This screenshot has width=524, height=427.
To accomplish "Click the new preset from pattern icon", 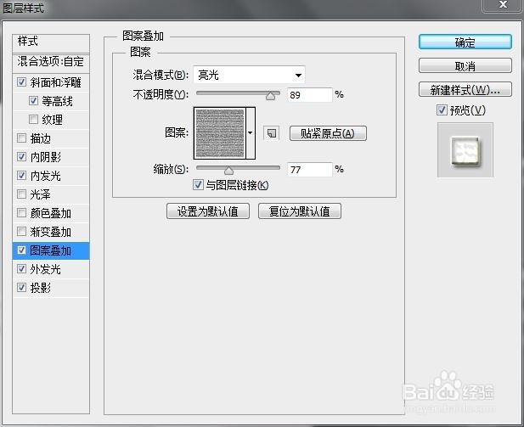I will point(272,133).
